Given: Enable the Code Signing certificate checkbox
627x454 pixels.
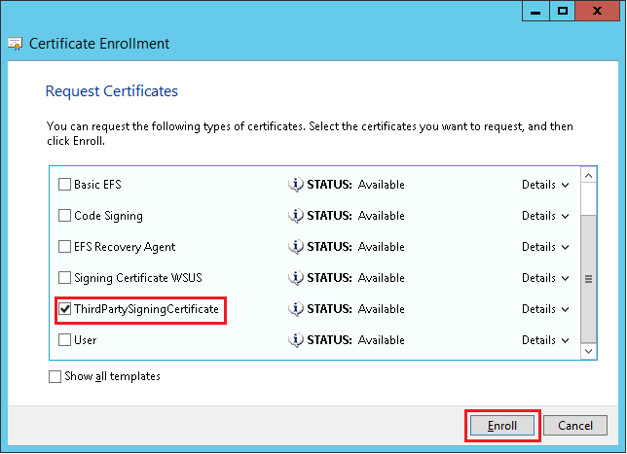Looking at the screenshot, I should click(x=65, y=216).
